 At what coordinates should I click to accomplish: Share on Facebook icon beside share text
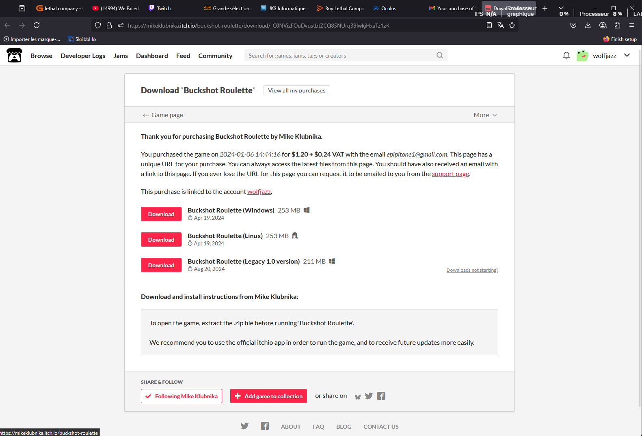coord(381,396)
